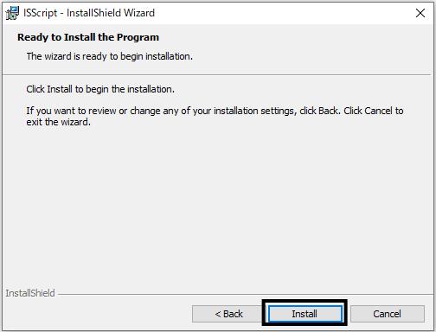Click the ISScript - InstallShield Wizard title text
This screenshot has height=332, width=436.
tap(89, 13)
